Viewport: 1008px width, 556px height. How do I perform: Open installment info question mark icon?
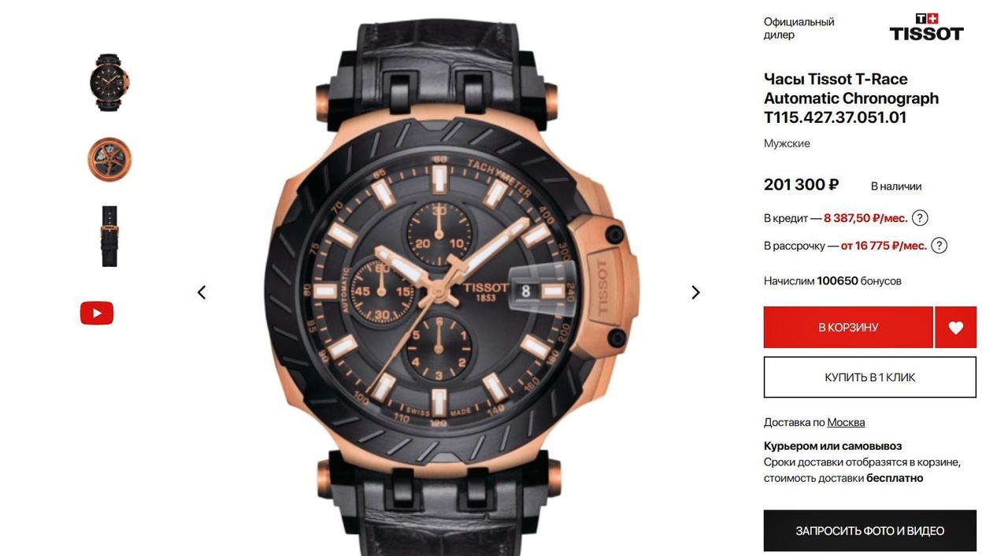click(x=939, y=246)
